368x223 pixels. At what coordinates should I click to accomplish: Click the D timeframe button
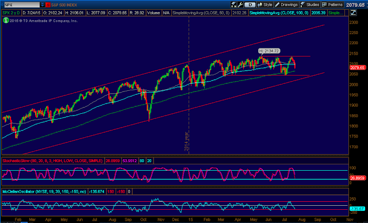pos(250,5)
